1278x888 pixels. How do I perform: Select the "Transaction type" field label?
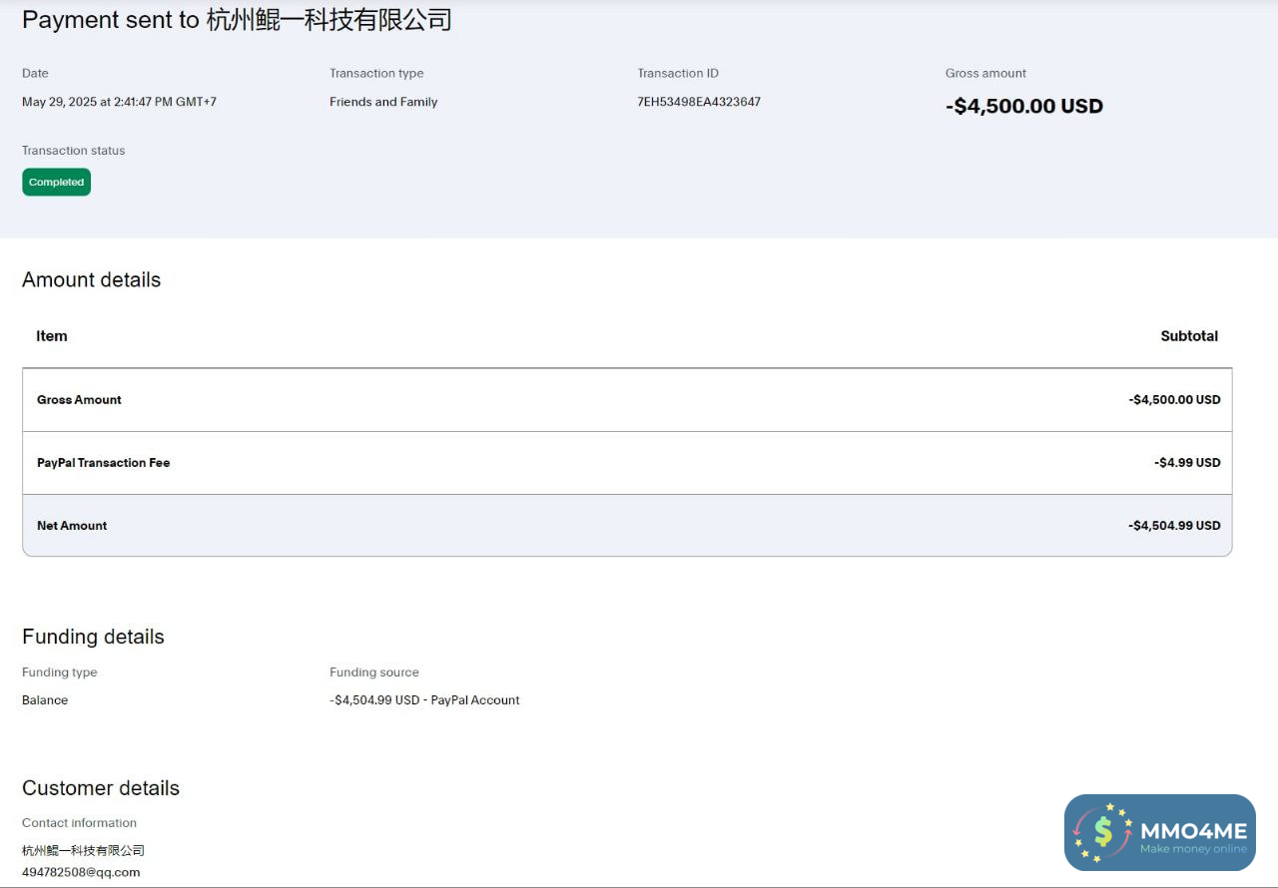(x=376, y=73)
